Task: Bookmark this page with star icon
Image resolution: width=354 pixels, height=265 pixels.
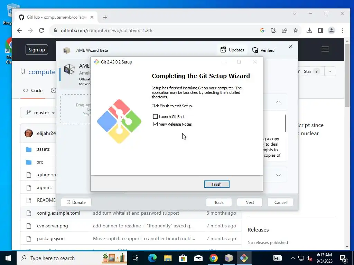Action: [296, 30]
